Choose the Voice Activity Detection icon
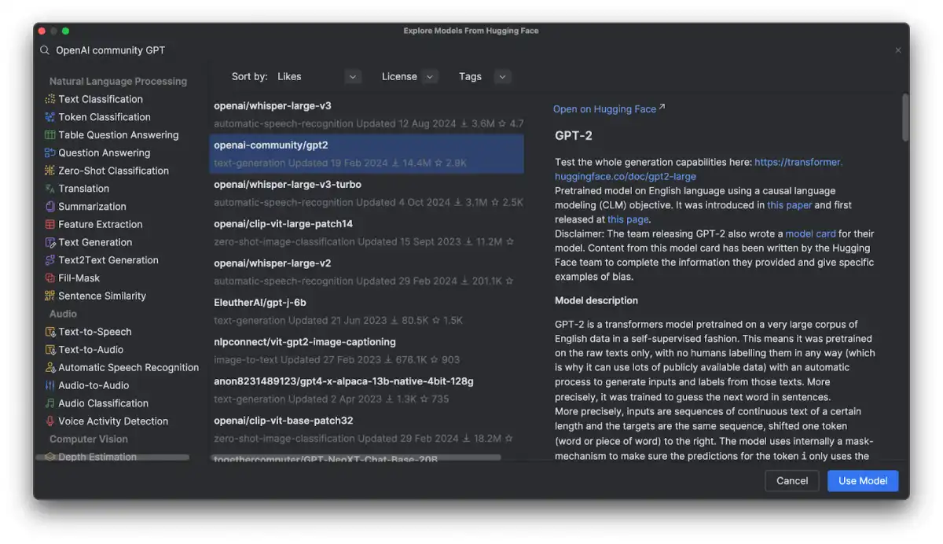The image size is (943, 544). click(x=50, y=421)
